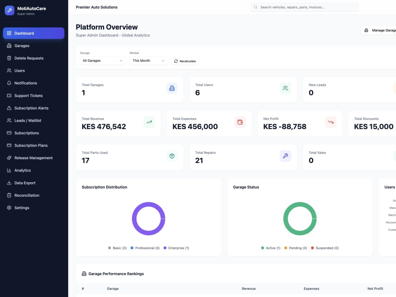
Task: Click the Release Management sparkle icon
Action: pos(9,158)
